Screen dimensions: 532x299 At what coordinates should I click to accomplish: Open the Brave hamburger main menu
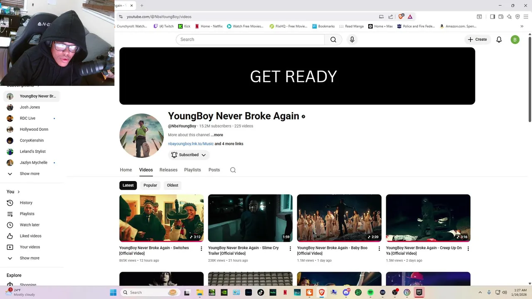tap(526, 17)
